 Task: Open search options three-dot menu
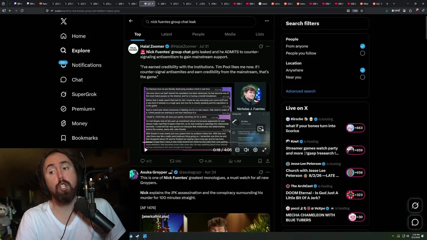point(267,21)
